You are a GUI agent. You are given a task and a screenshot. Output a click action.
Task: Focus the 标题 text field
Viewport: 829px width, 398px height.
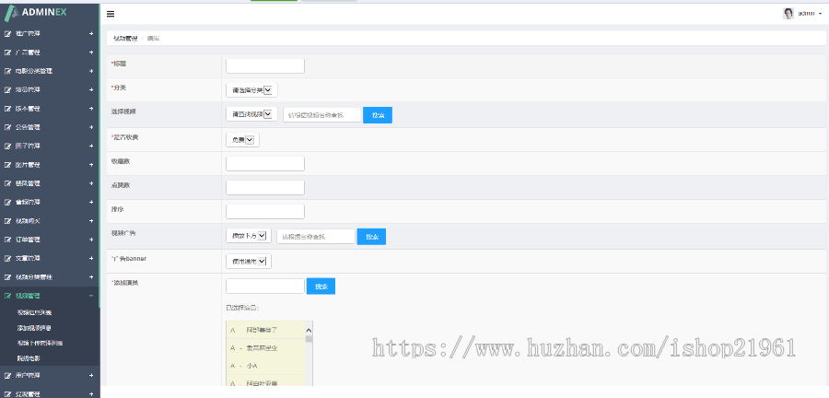[x=265, y=65]
